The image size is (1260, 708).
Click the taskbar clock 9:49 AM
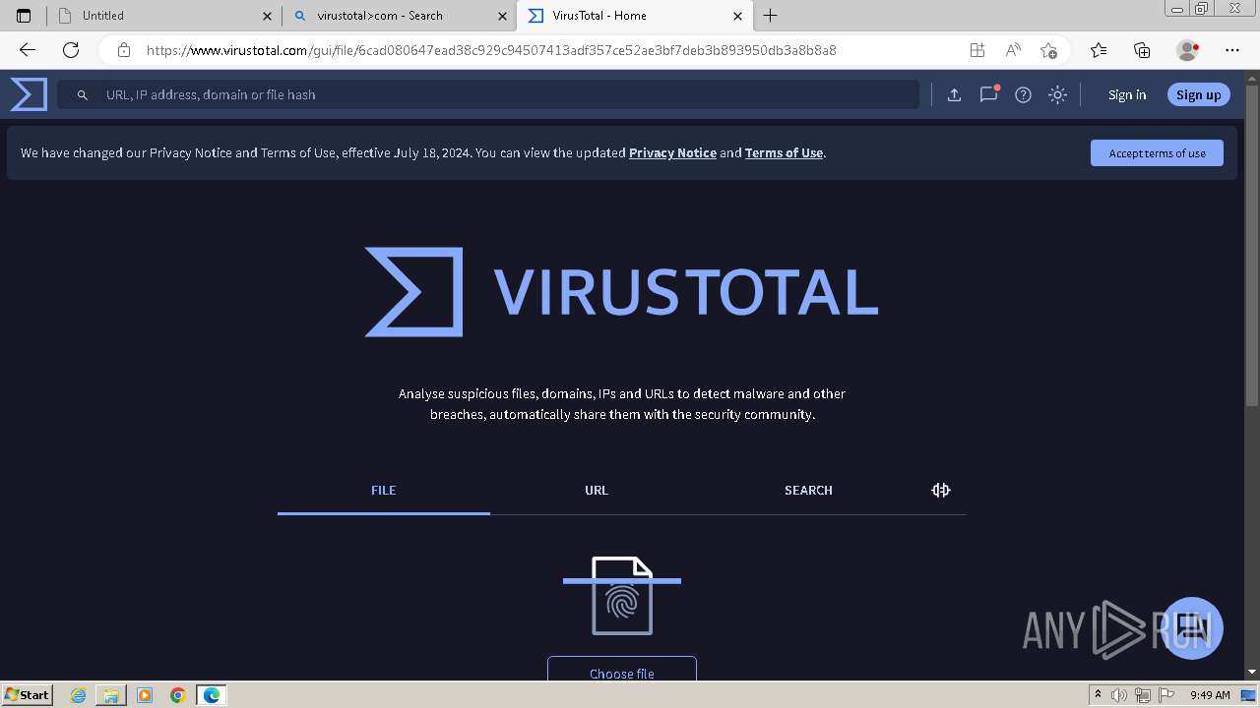(x=1210, y=695)
